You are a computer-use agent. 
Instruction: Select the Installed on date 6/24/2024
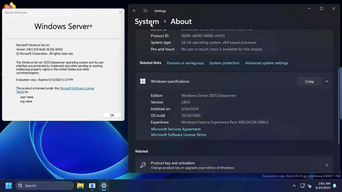(x=190, y=109)
